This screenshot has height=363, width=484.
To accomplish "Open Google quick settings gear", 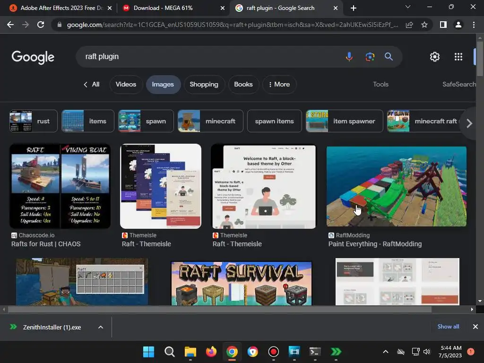I will (x=435, y=57).
